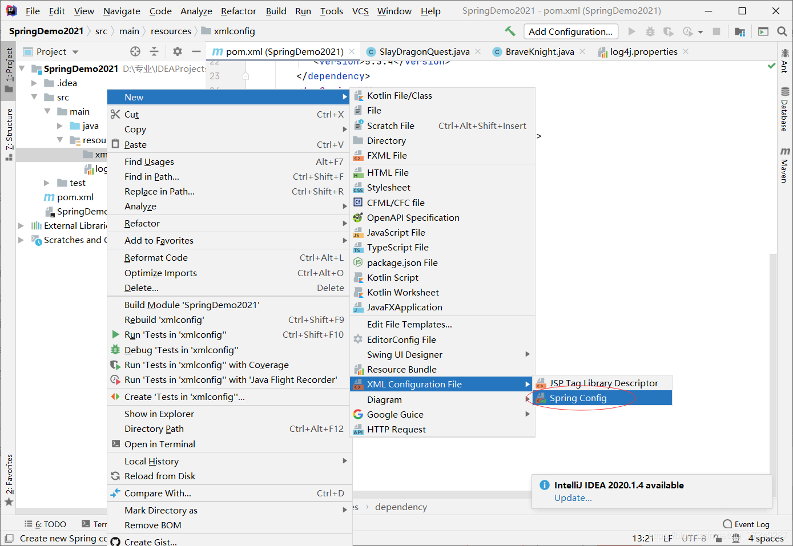Image resolution: width=793 pixels, height=546 pixels.
Task: Click the LF line separator status
Action: (668, 538)
